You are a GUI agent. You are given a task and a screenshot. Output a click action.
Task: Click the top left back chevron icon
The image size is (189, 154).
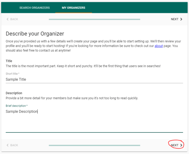(x=8, y=19)
